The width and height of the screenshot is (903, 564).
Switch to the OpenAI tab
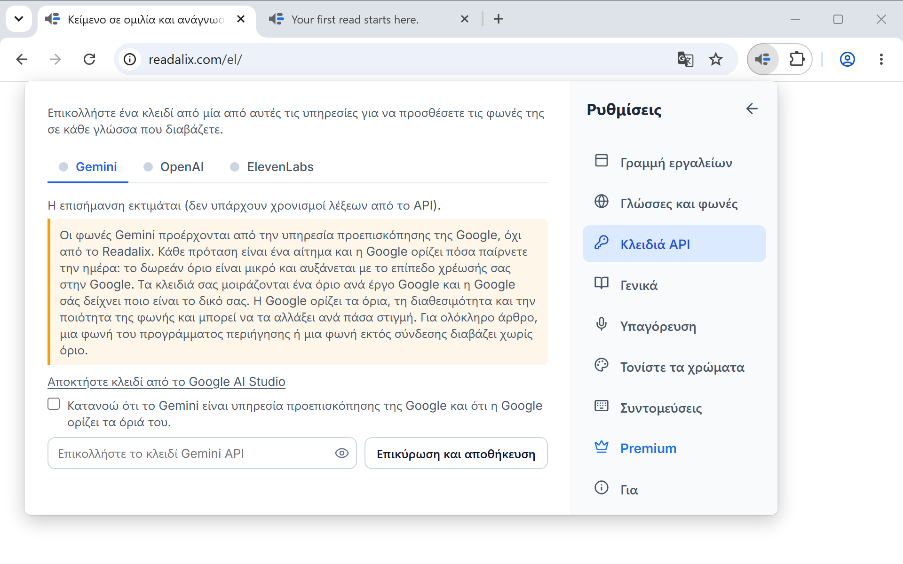click(174, 167)
